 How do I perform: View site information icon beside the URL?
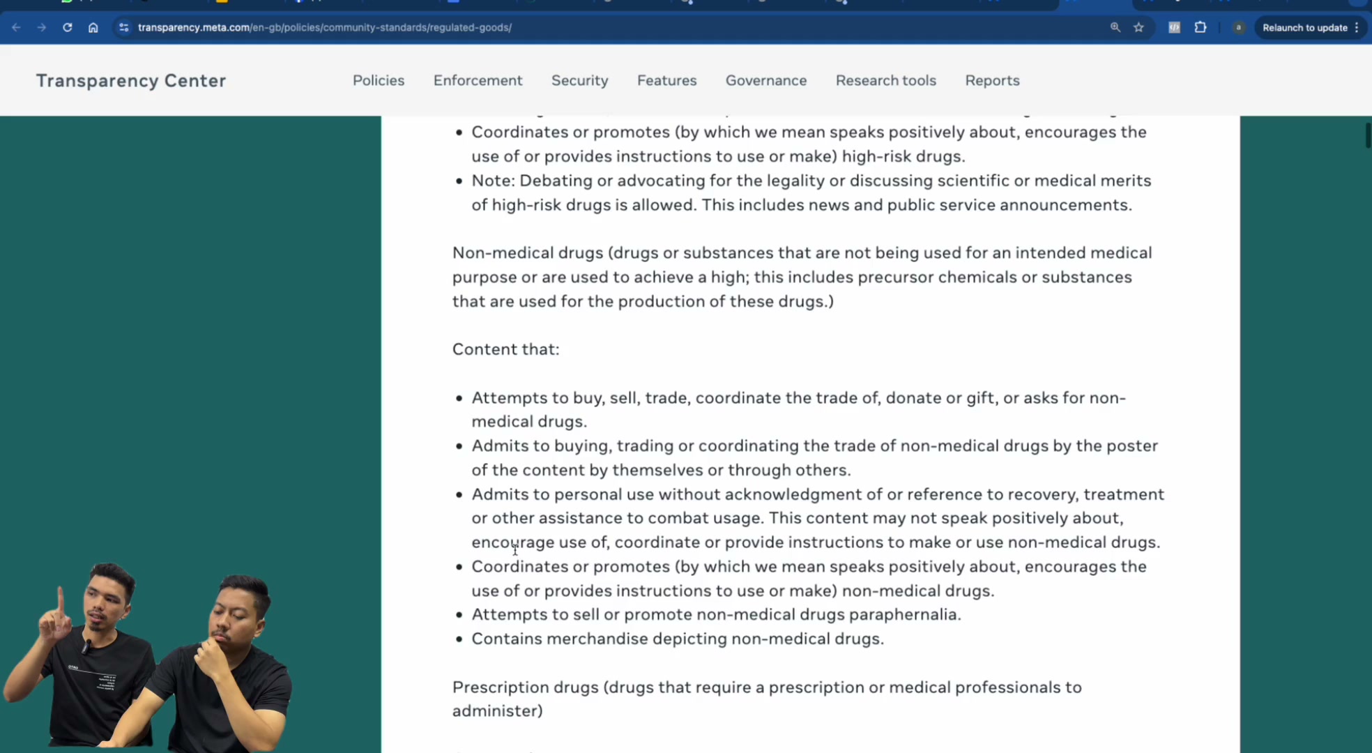[x=123, y=27]
